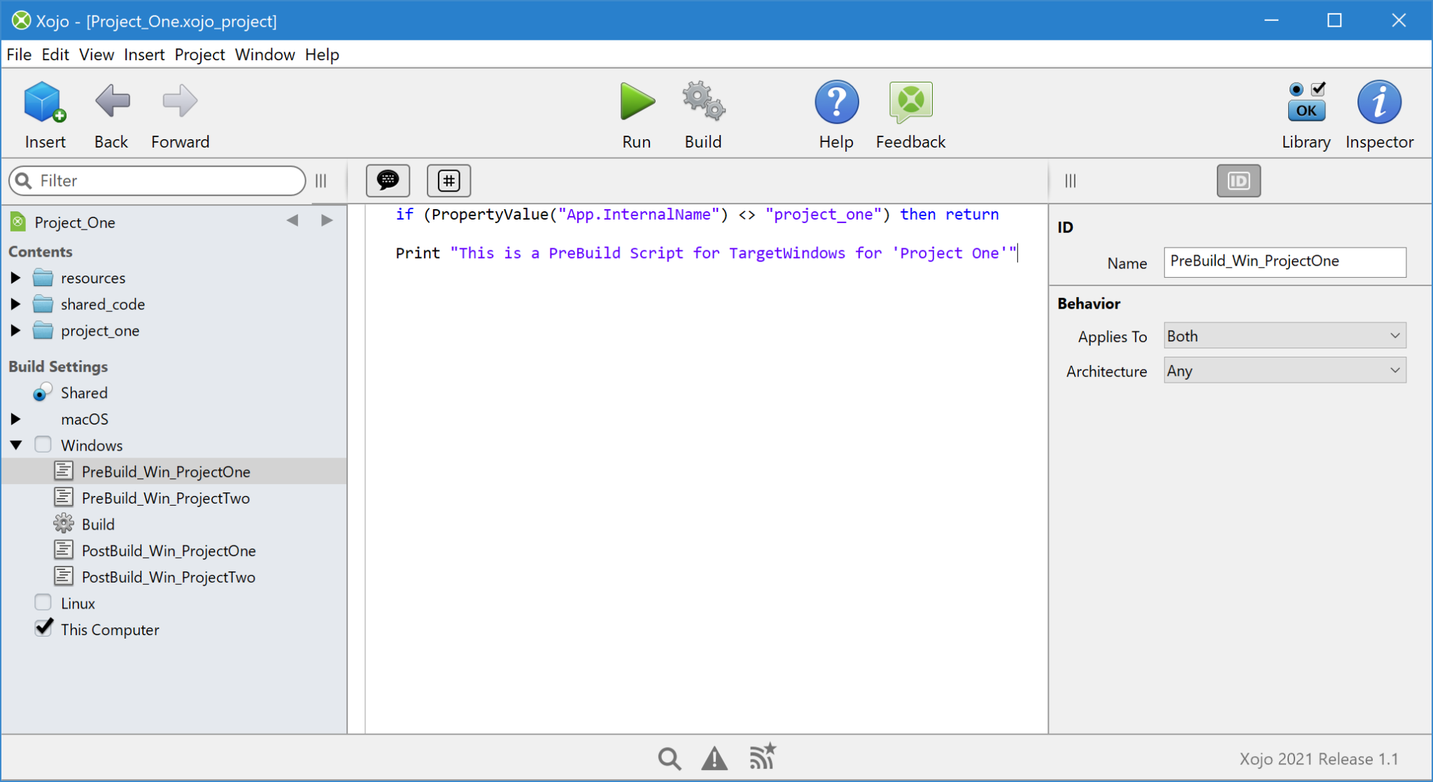This screenshot has width=1433, height=782.
Task: Open the Edit menu
Action: point(55,55)
